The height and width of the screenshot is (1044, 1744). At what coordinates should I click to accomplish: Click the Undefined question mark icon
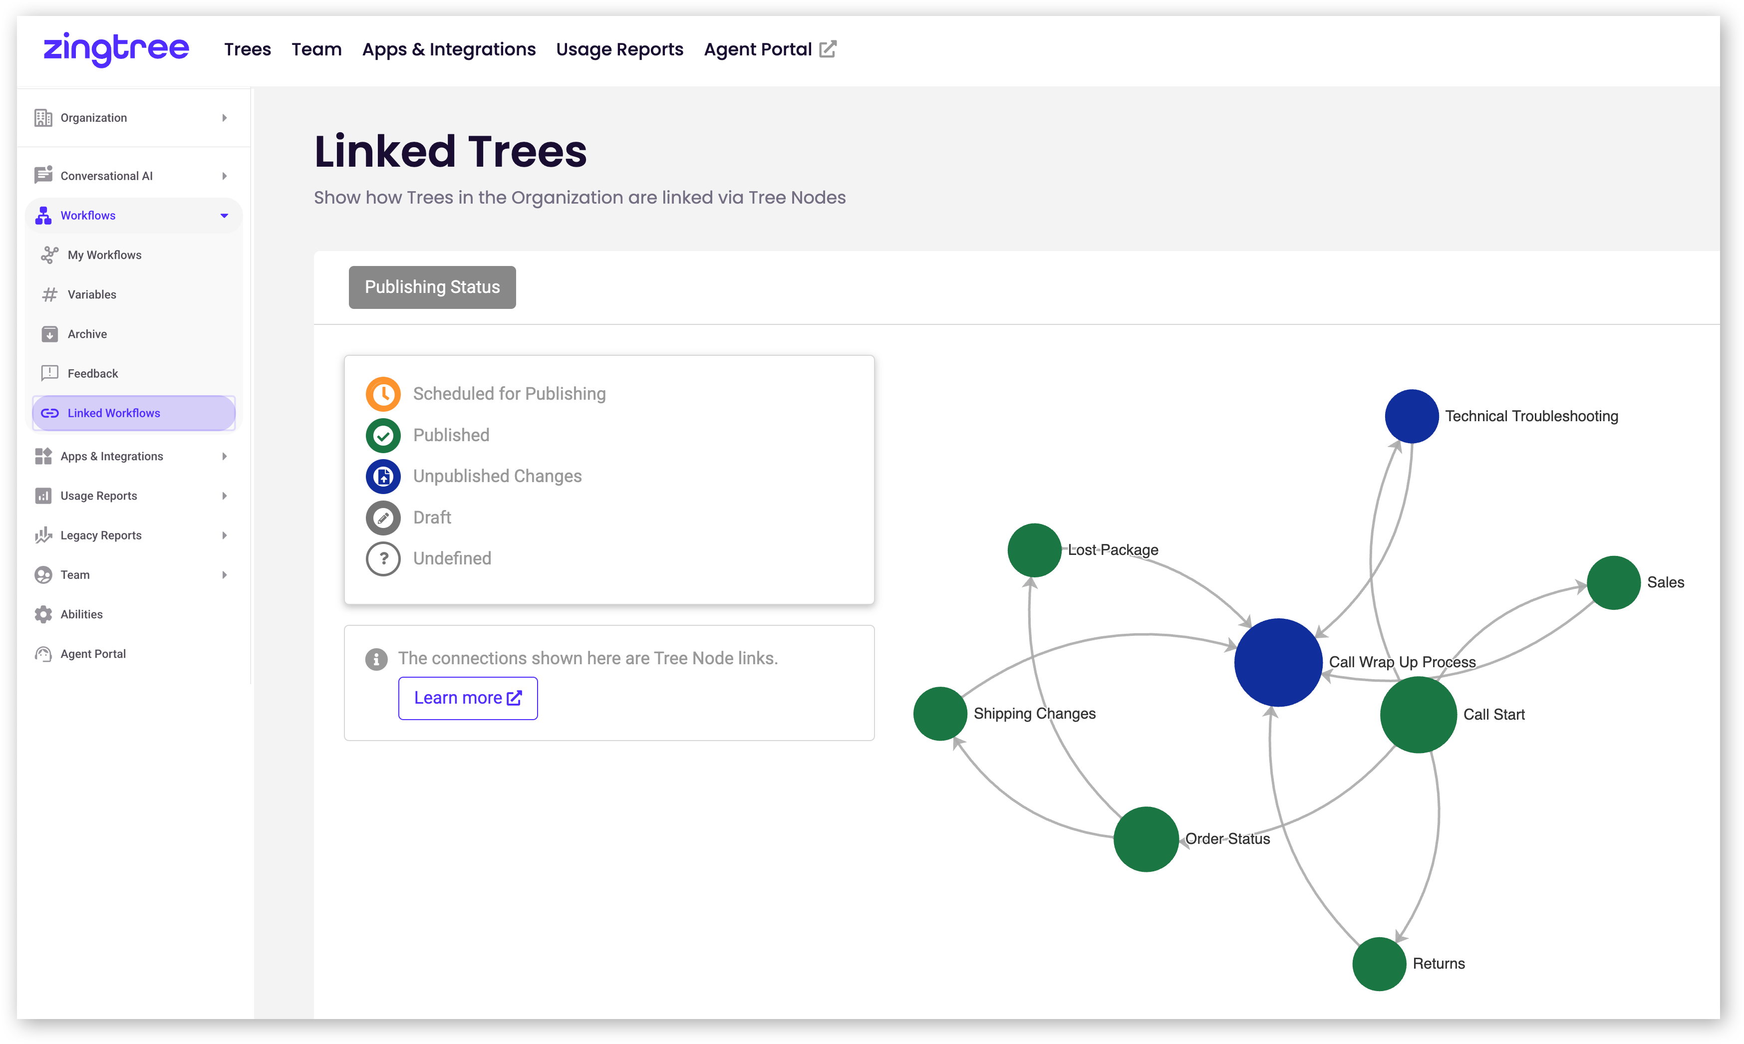pyautogui.click(x=383, y=558)
